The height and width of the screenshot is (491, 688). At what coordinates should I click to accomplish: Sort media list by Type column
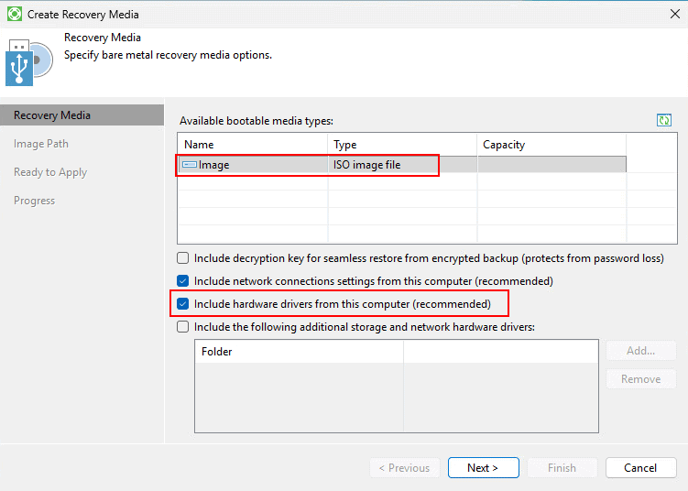click(x=402, y=145)
